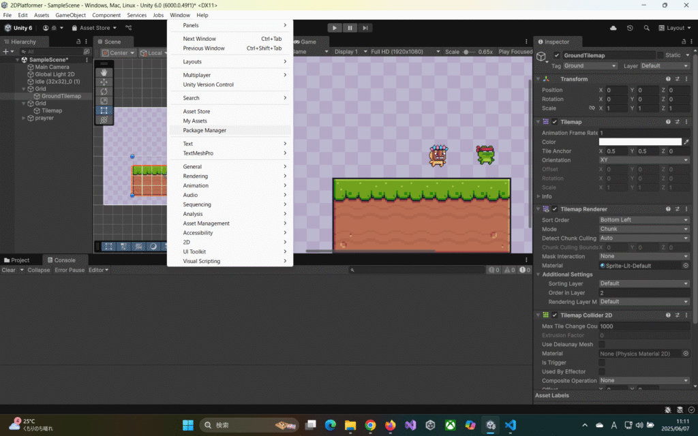Click the Hierarchy search field

pyautogui.click(x=52, y=52)
